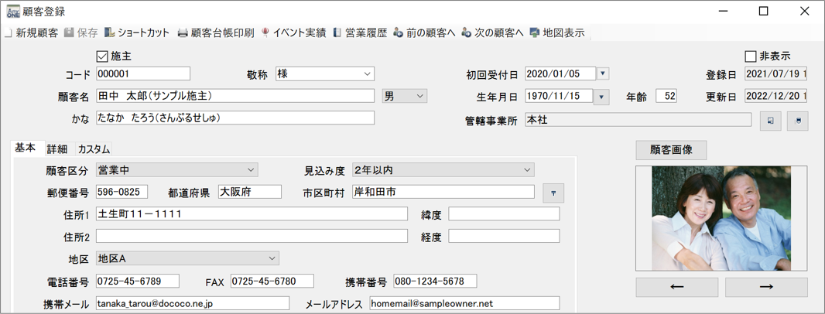
Task: Switch to the 詳細 tab
Action: [56, 148]
